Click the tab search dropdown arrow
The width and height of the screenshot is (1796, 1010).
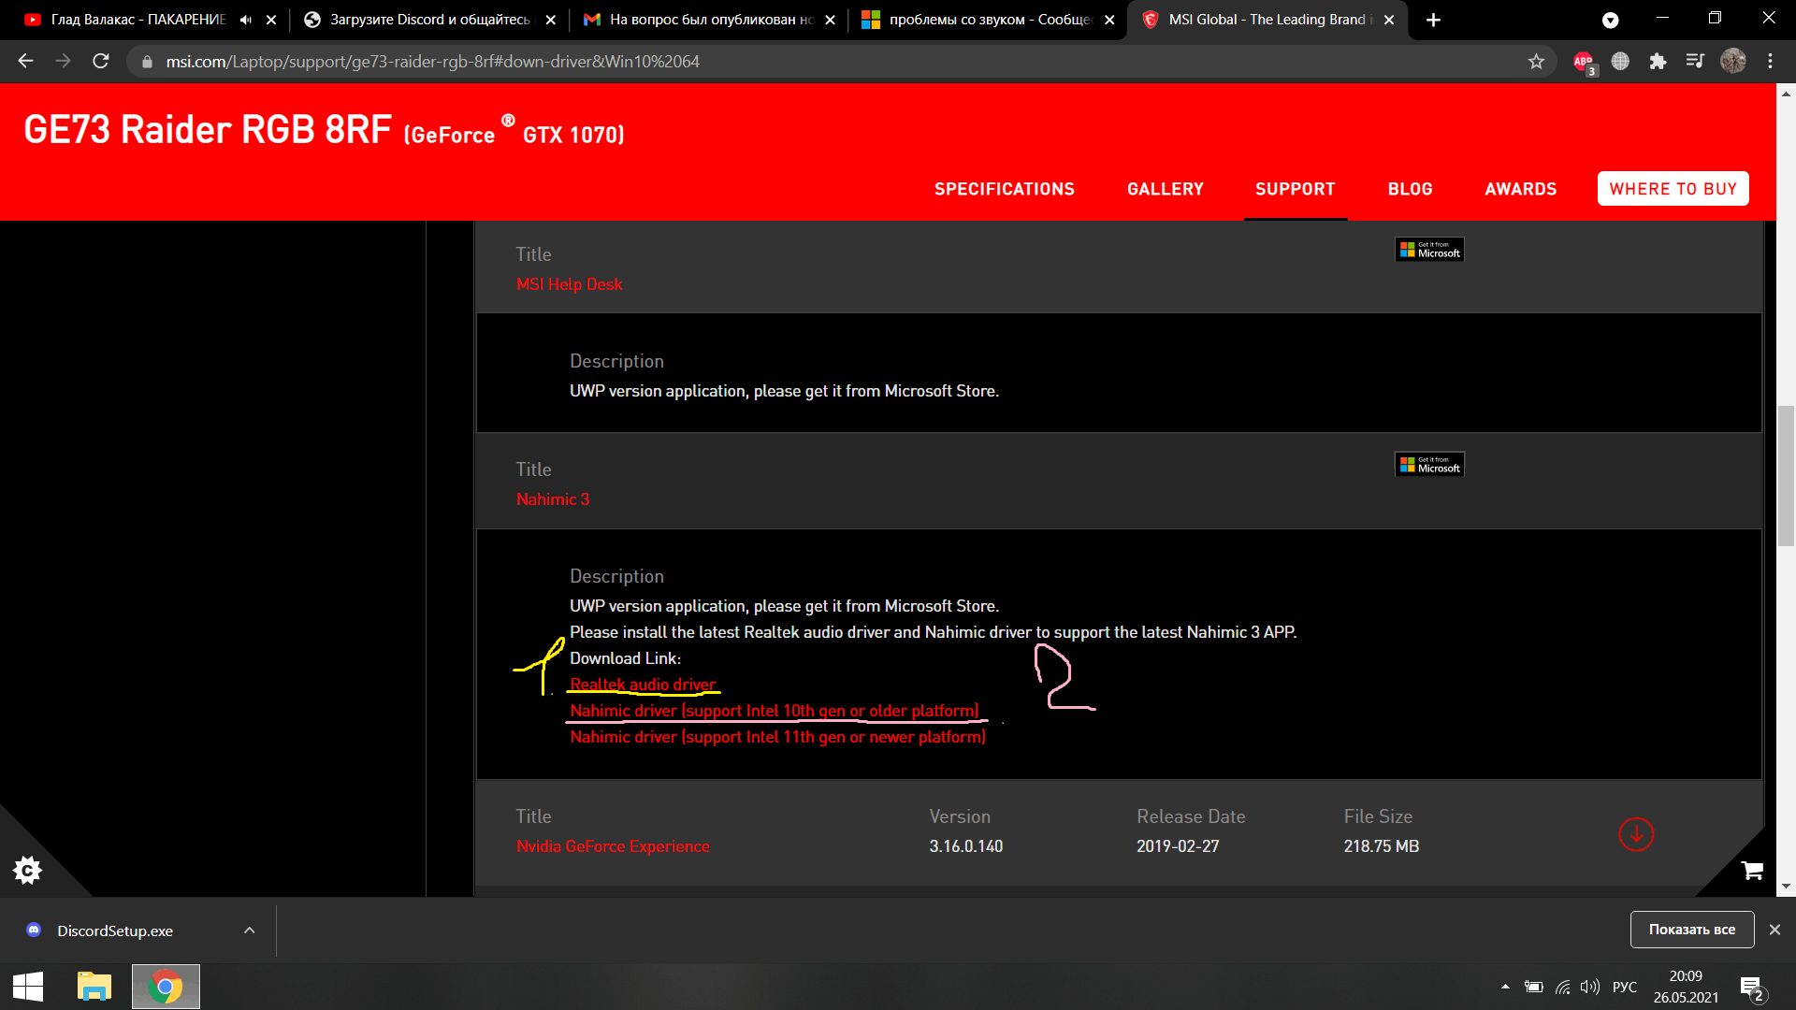[1610, 20]
